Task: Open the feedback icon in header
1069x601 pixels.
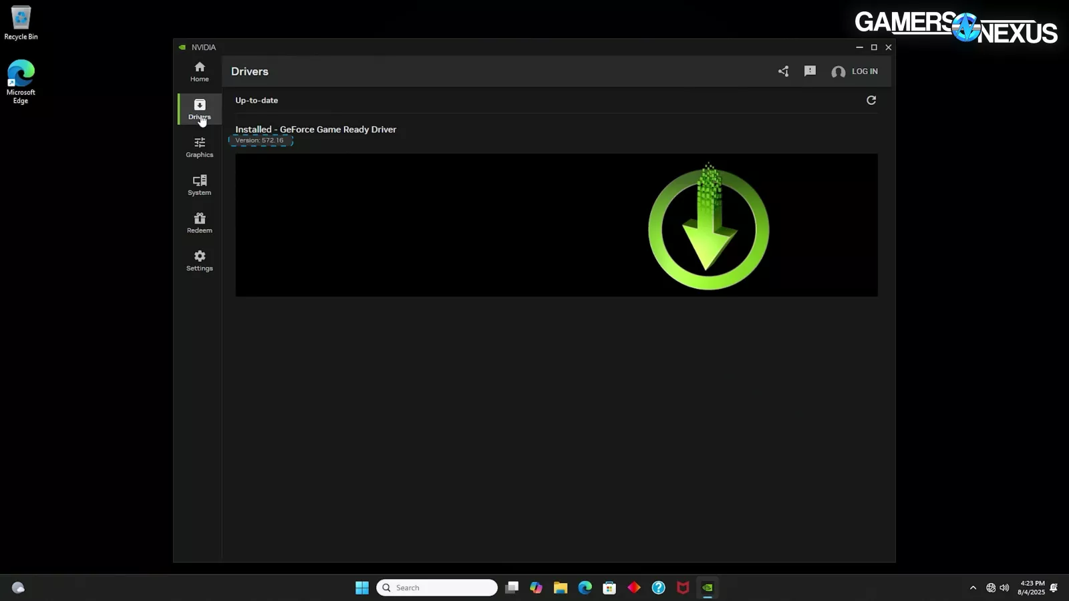Action: [810, 71]
